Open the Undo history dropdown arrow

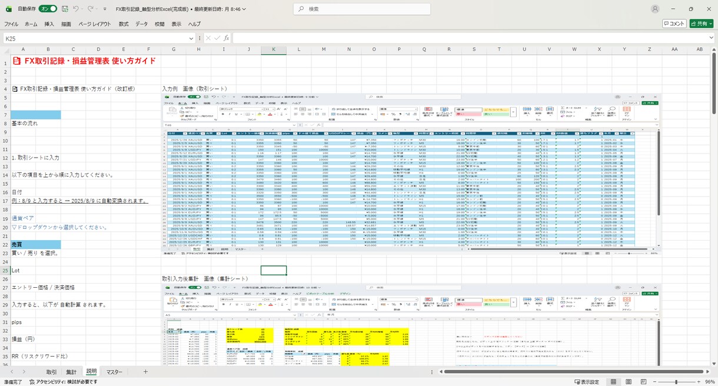point(83,9)
